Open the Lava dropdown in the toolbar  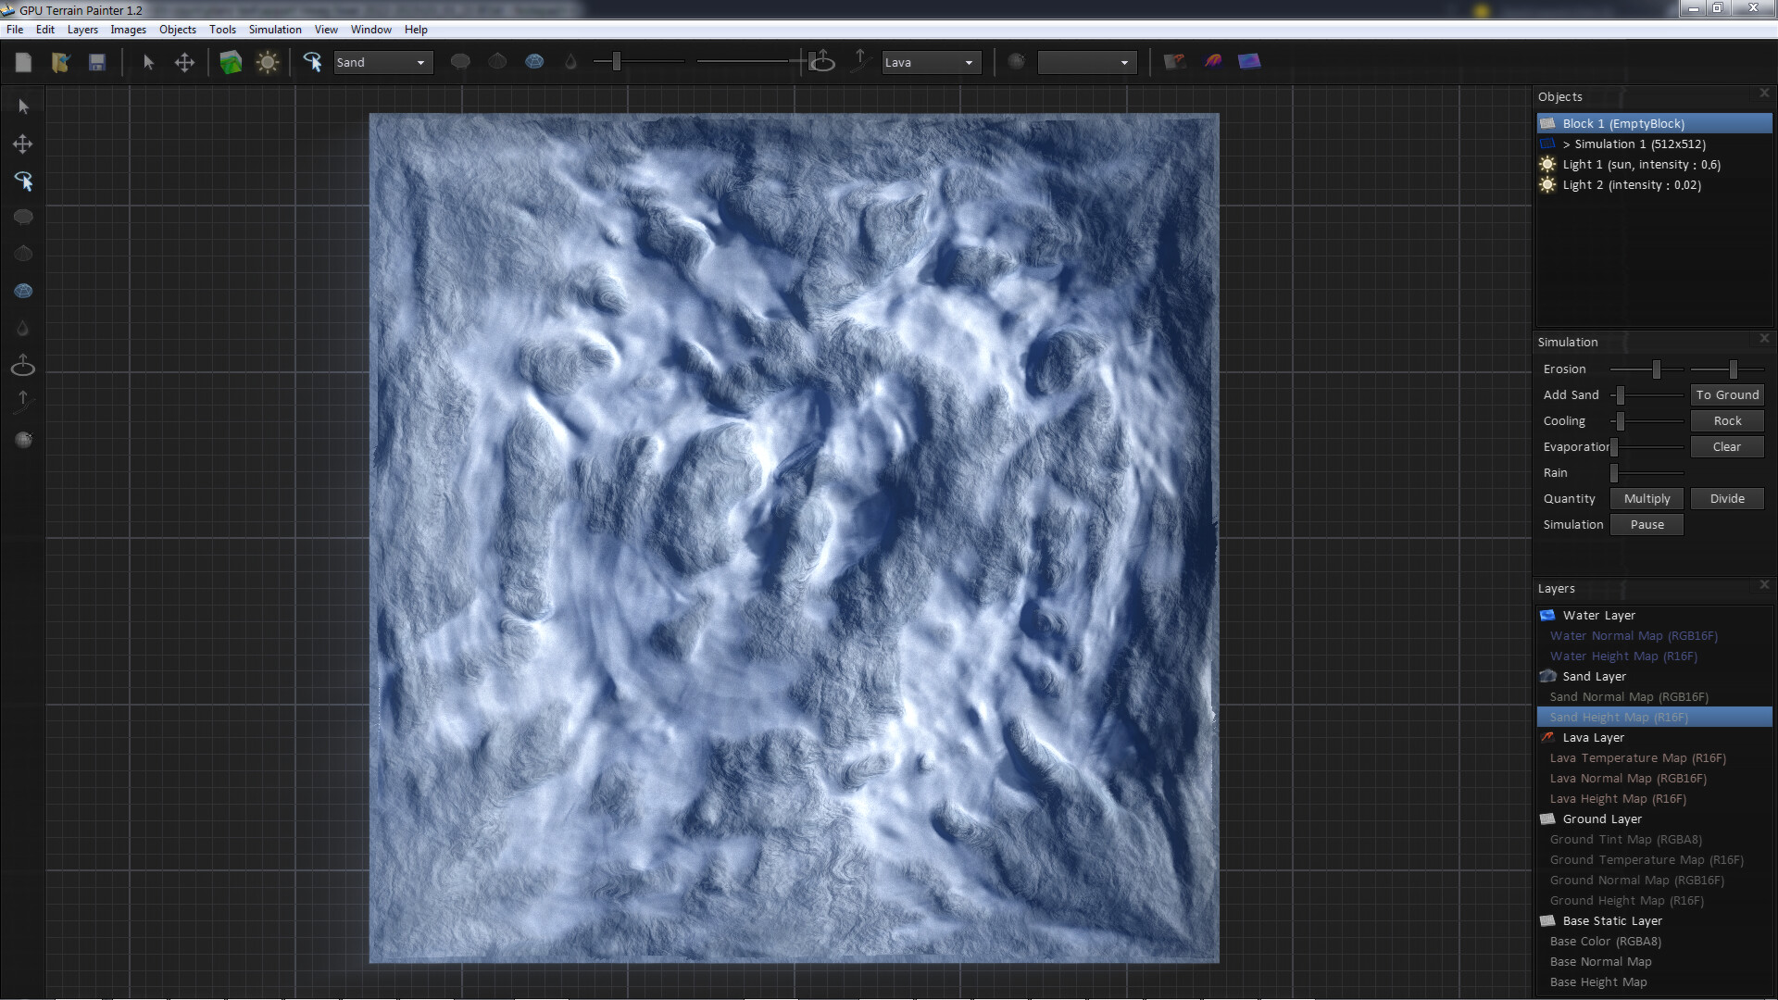pos(931,62)
